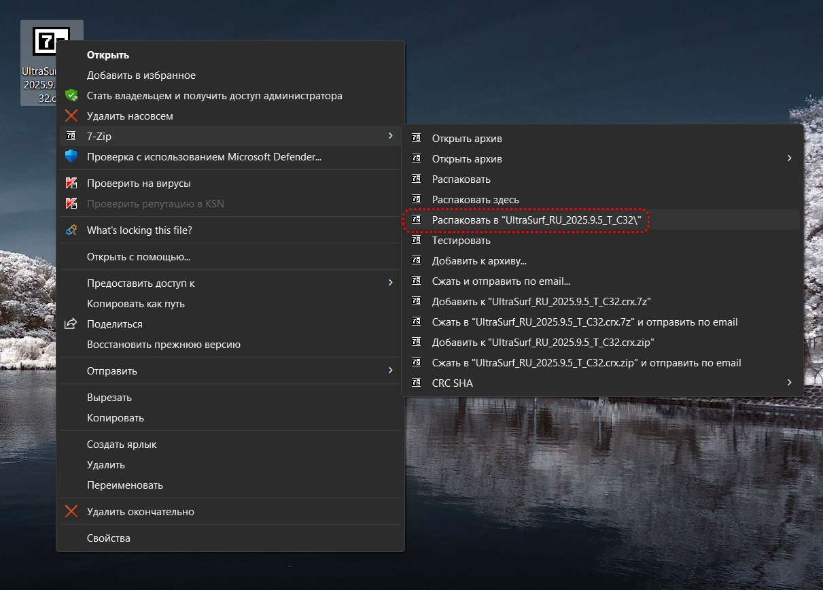Viewport: 823px width, 590px height.
Task: Click the share icon beside 'Поделиться'
Action: tap(71, 324)
